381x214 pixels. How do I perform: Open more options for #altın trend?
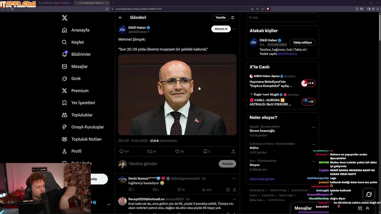pyautogui.click(x=313, y=144)
